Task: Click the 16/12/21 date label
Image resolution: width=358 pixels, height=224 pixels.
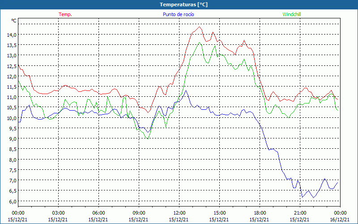Action: point(340,220)
